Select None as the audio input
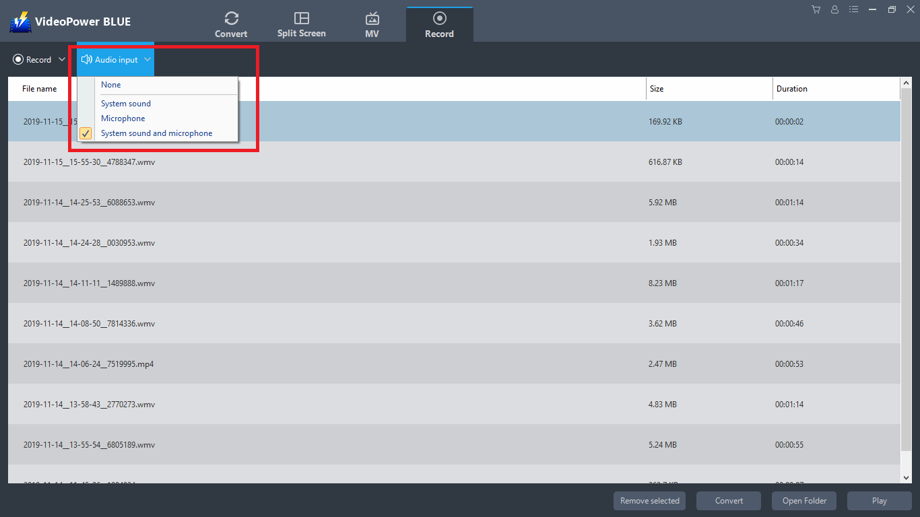920x517 pixels. pyautogui.click(x=110, y=84)
